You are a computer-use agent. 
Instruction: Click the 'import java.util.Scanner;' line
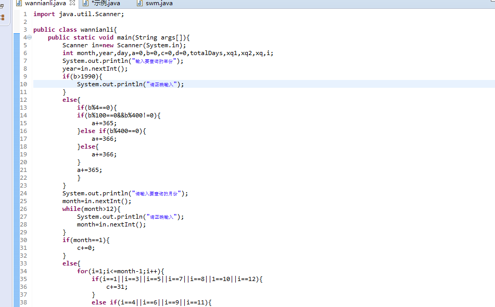79,14
